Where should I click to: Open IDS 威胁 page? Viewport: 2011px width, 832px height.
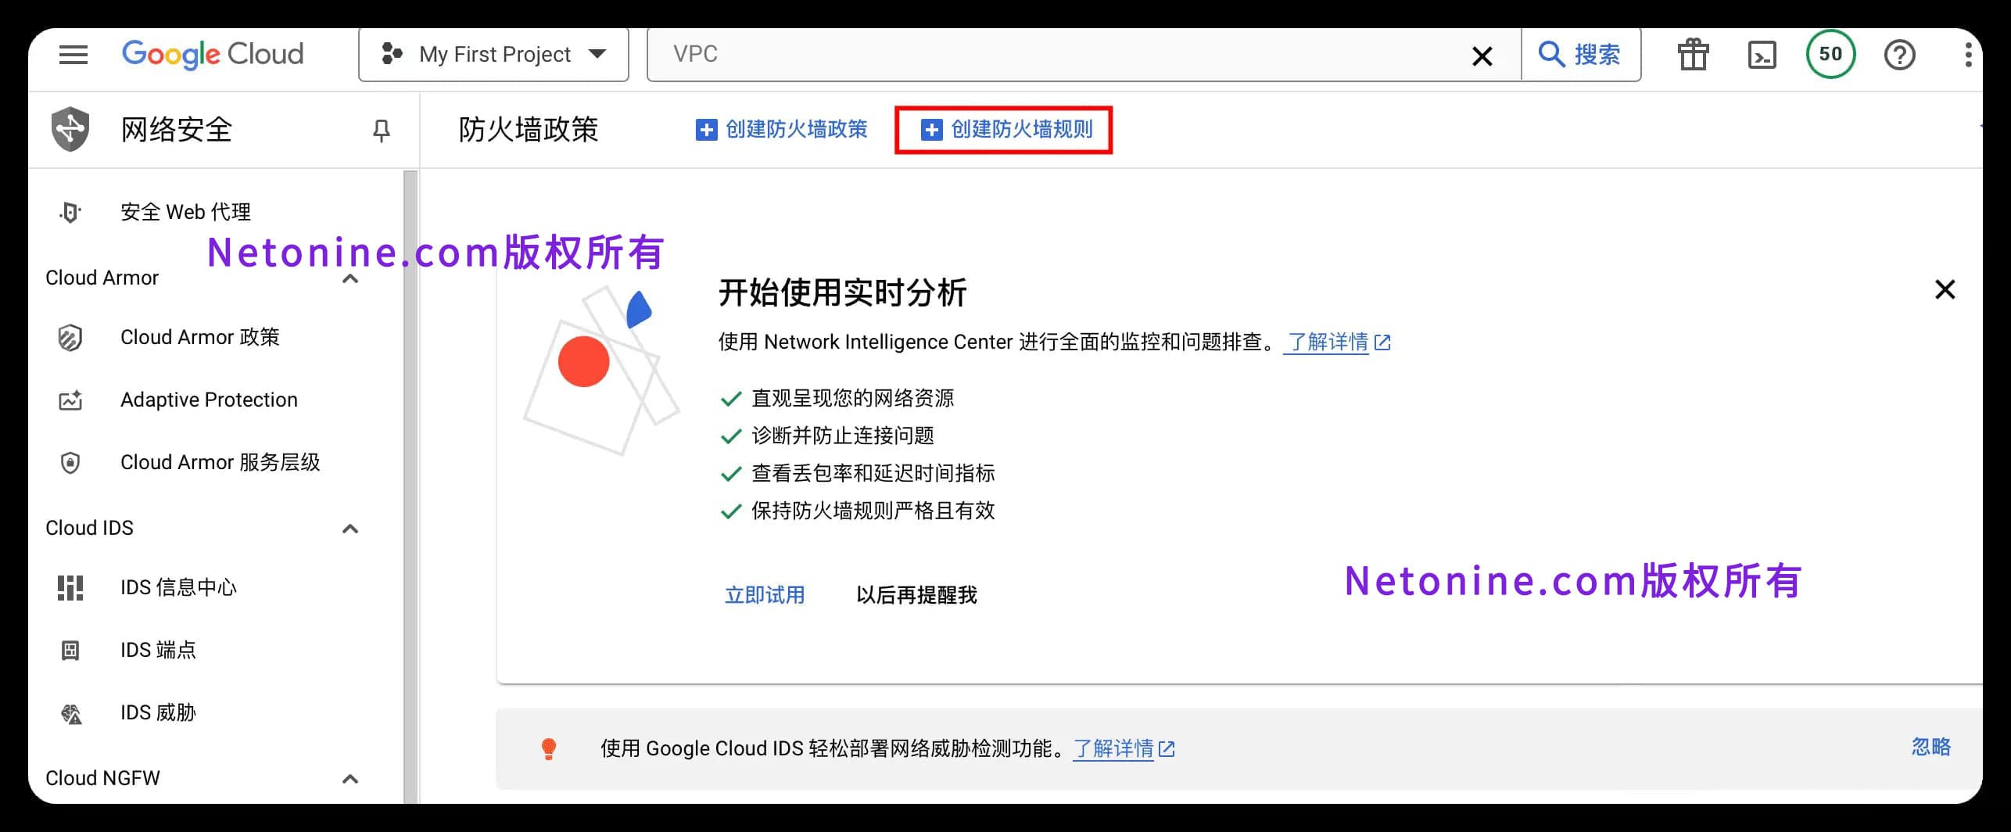158,712
